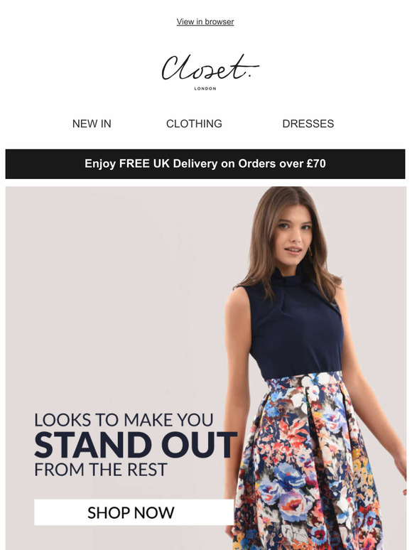
Task: Click the model's navy sleeveless top
Action: (x=295, y=330)
